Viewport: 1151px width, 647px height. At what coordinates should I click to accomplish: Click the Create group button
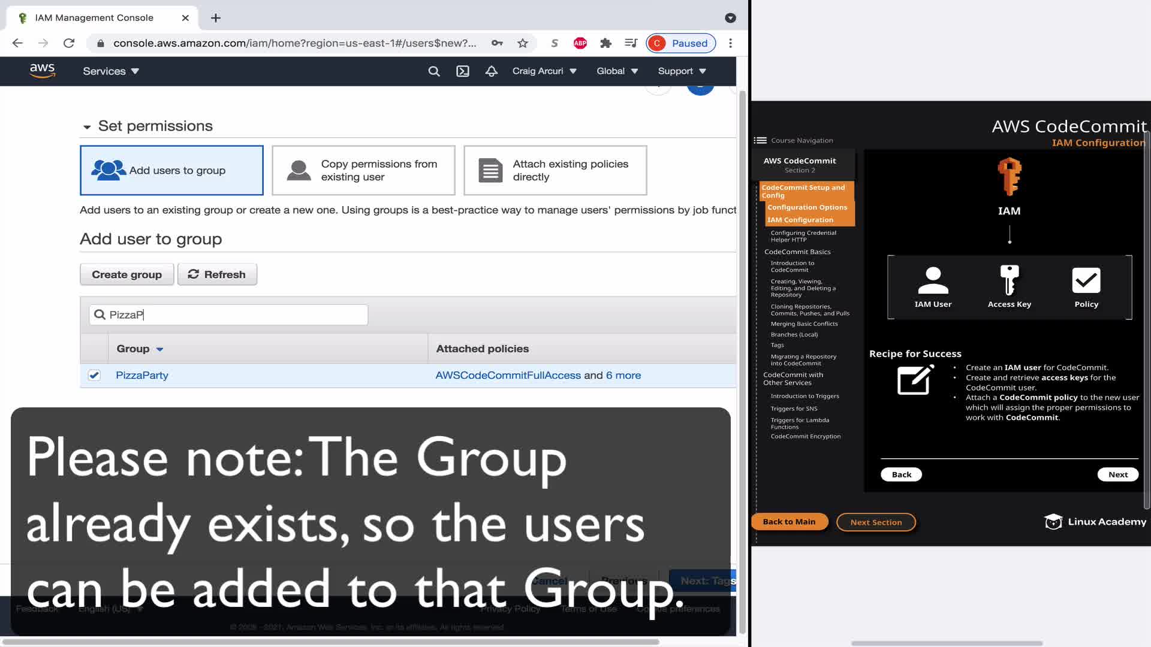(126, 274)
